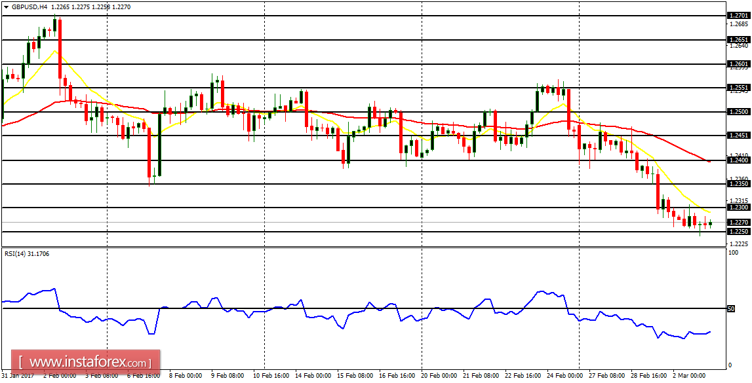Click the 1.2601 price level tag
Screen dimensions: 752x383
pyautogui.click(x=740, y=62)
